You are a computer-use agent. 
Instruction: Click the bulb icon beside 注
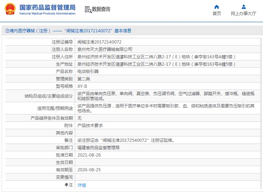click(66, 185)
